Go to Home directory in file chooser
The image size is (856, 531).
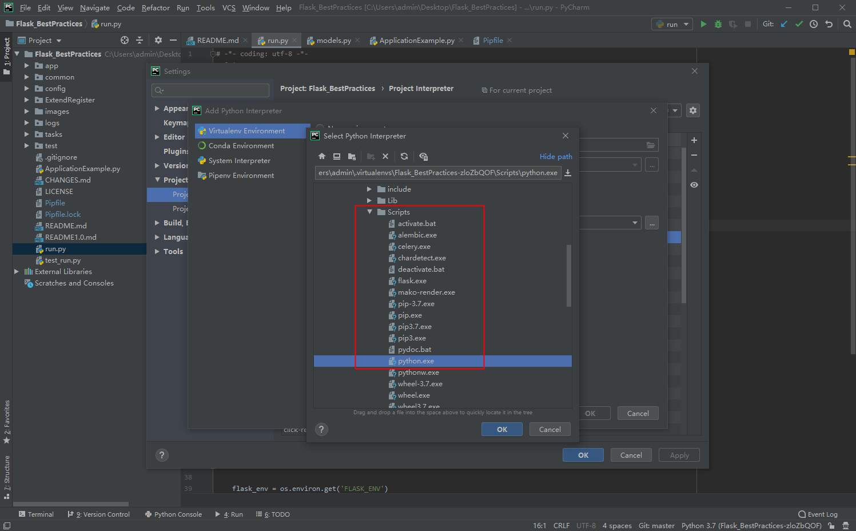pos(322,156)
